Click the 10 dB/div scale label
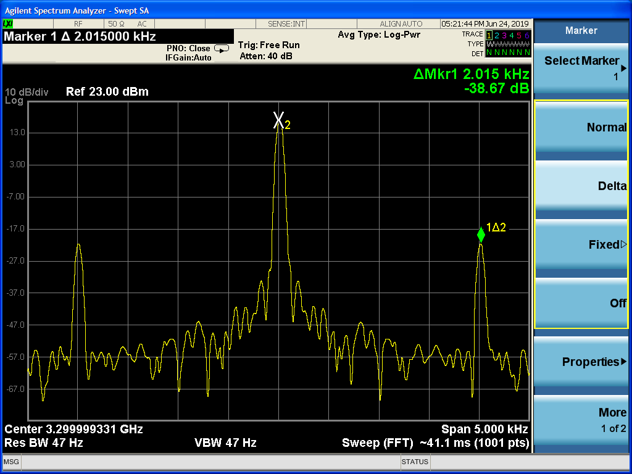This screenshot has height=474, width=632. tap(26, 93)
